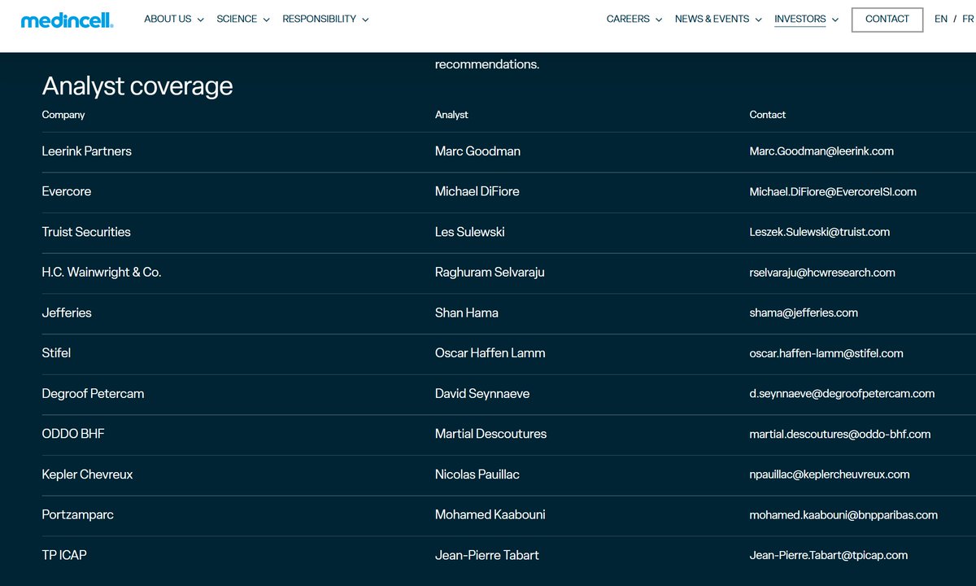
Task: Open the News & Events menu
Action: pyautogui.click(x=712, y=19)
